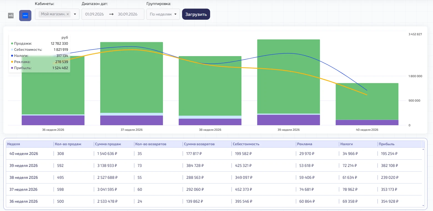The height and width of the screenshot is (211, 433).
Task: Click the date range arrow icon
Action: [111, 14]
